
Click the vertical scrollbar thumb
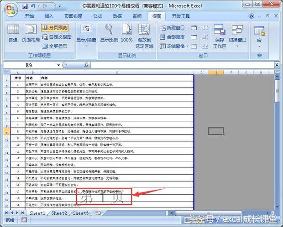(x=277, y=91)
